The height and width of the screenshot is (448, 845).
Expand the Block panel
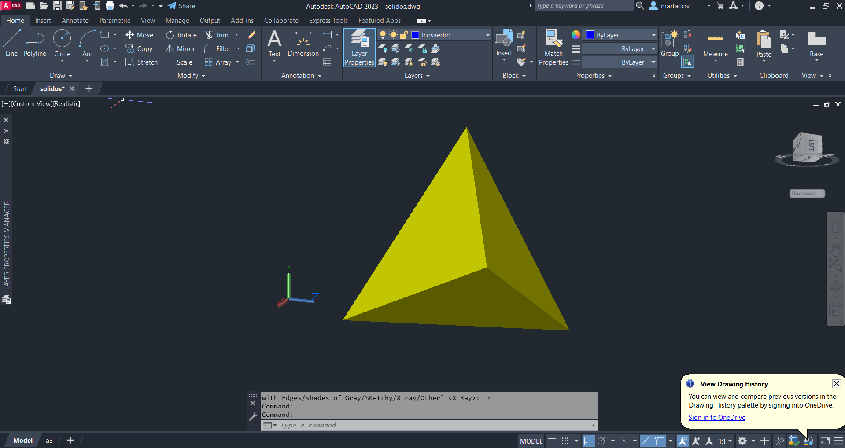click(x=514, y=76)
